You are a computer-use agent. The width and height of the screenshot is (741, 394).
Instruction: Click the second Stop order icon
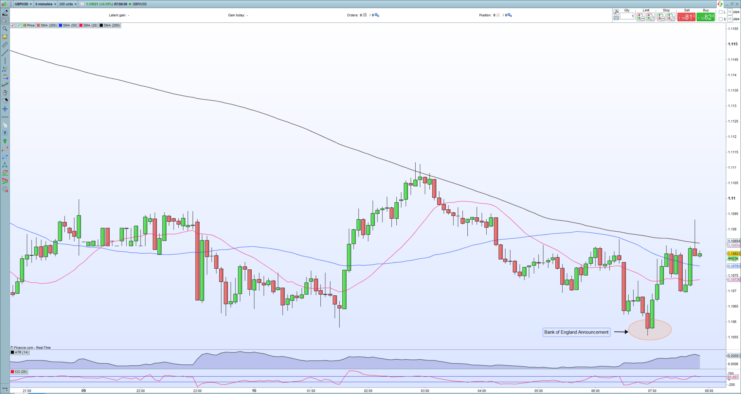[x=671, y=17]
